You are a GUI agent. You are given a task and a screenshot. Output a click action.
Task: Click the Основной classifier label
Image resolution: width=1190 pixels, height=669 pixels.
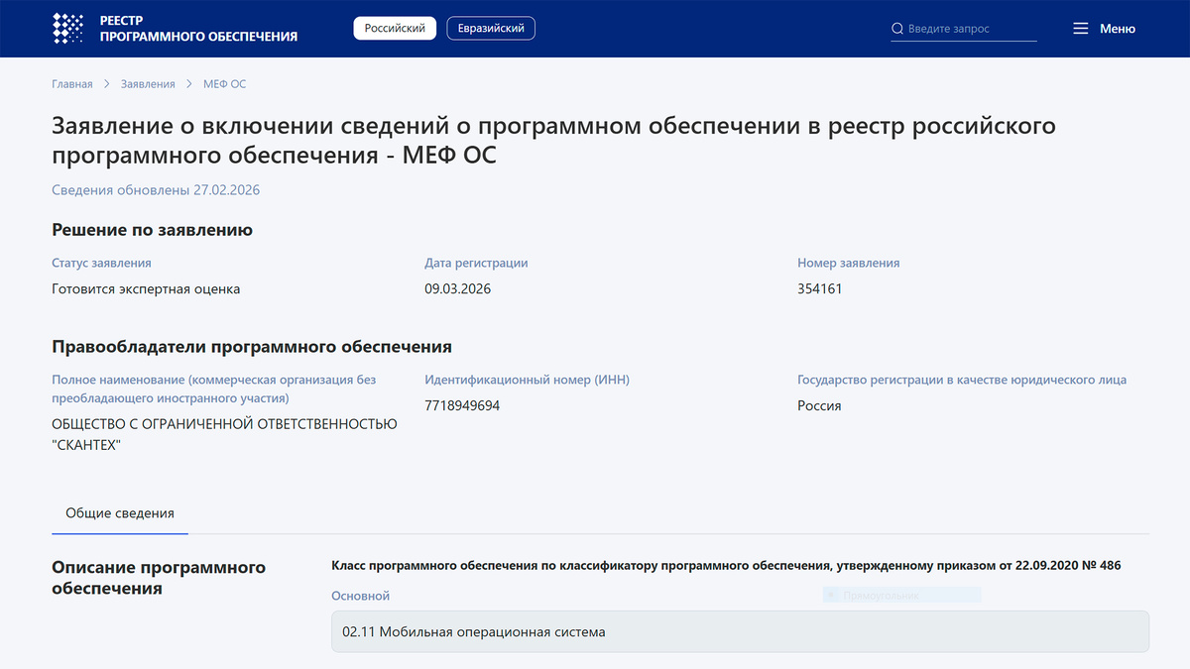click(x=359, y=596)
